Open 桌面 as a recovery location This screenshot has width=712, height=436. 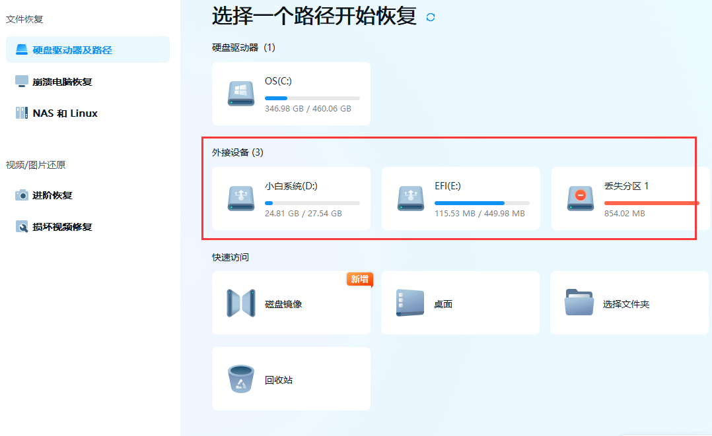pyautogui.click(x=460, y=302)
